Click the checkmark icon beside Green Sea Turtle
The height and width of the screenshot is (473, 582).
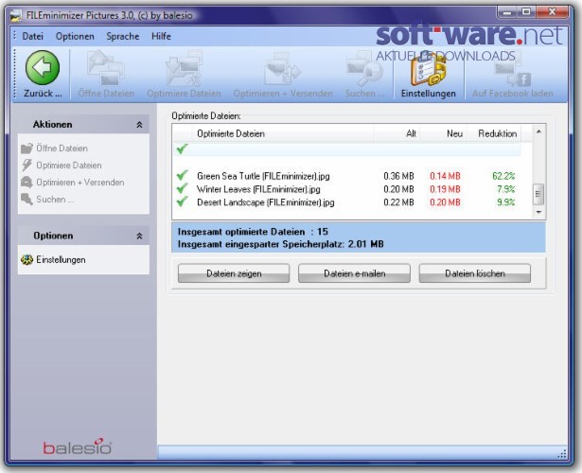[x=182, y=175]
